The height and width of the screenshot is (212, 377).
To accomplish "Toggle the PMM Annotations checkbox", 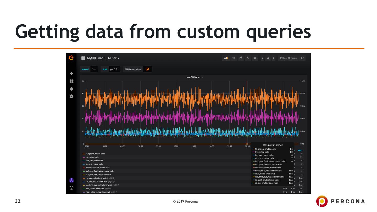I will pos(147,69).
